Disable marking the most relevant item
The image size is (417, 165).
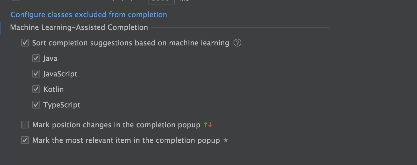[x=25, y=140]
